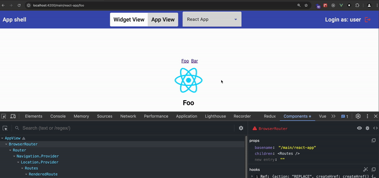379x178 pixels.
Task: Expand the Ref hook entry
Action: [x=252, y=176]
